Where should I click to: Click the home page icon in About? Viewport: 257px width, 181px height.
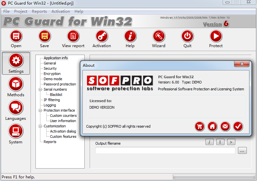212,126
